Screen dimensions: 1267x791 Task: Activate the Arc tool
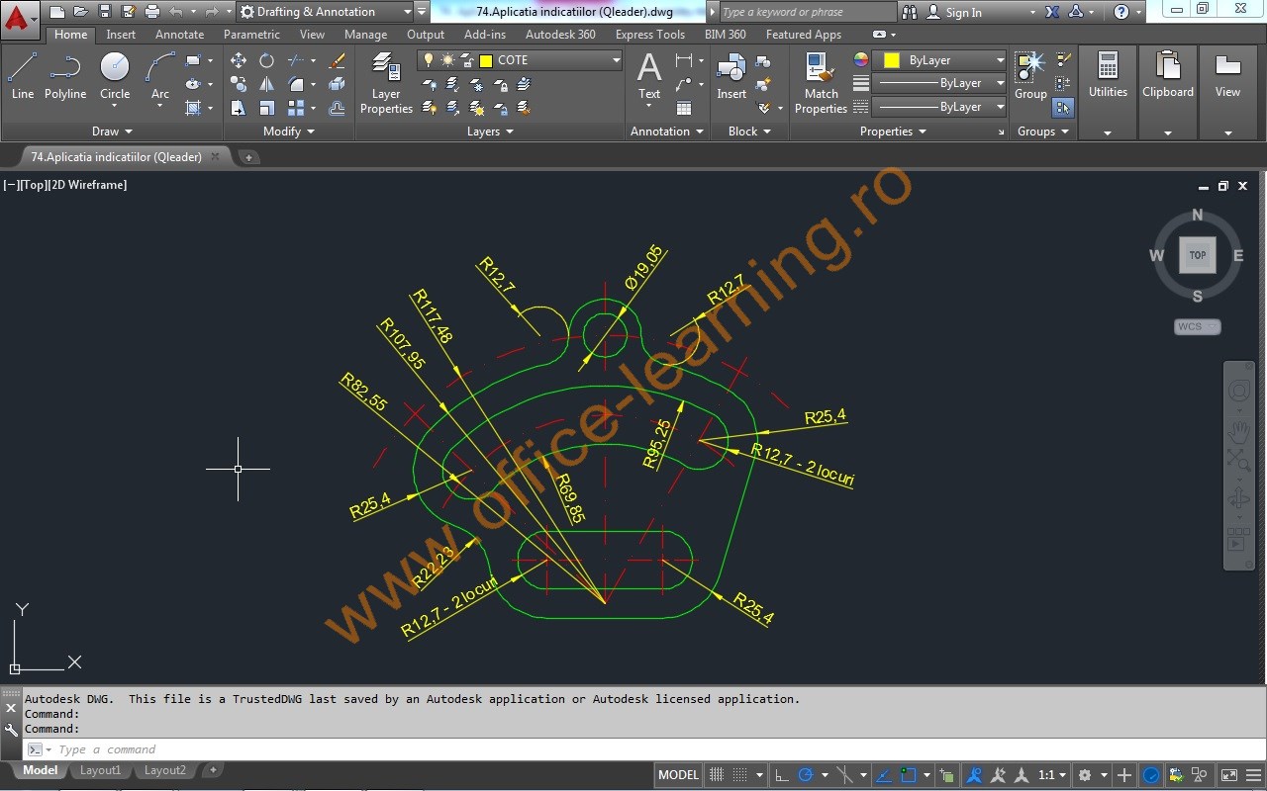click(160, 76)
